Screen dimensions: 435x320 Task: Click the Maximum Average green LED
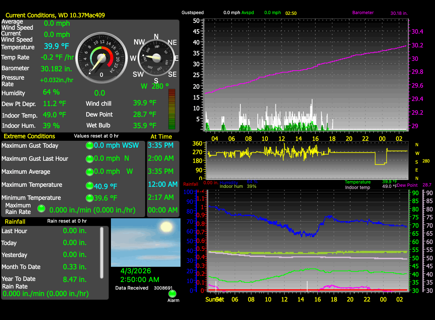click(x=89, y=172)
